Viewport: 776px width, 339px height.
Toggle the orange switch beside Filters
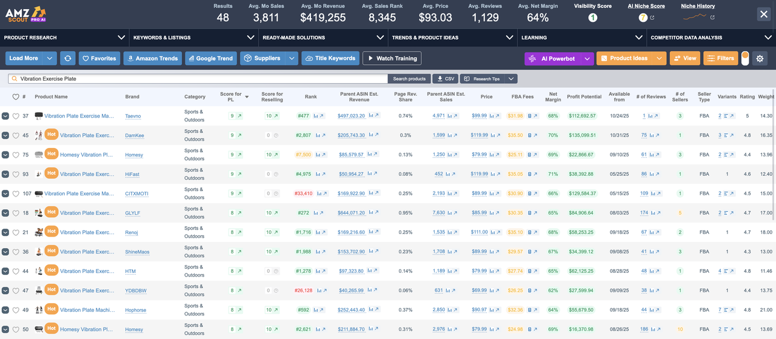point(745,58)
